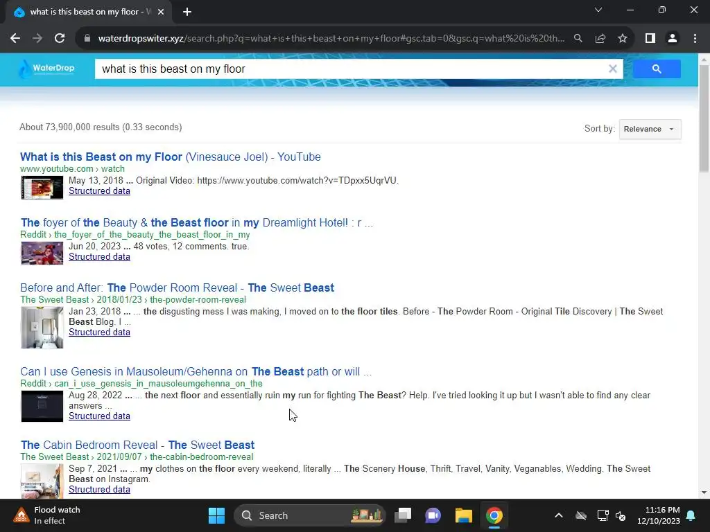Click the scrollbar down arrow
Image resolution: width=710 pixels, height=532 pixels.
click(704, 493)
